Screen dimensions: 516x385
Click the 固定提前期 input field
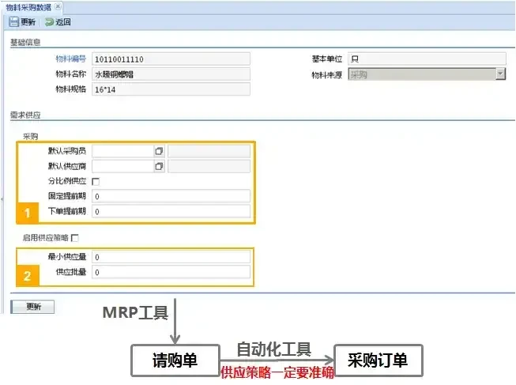[x=171, y=196]
